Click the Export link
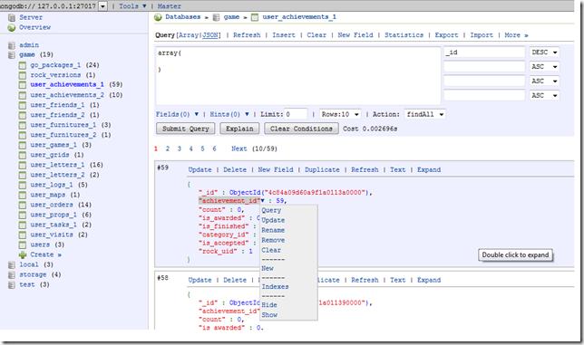 coord(446,35)
